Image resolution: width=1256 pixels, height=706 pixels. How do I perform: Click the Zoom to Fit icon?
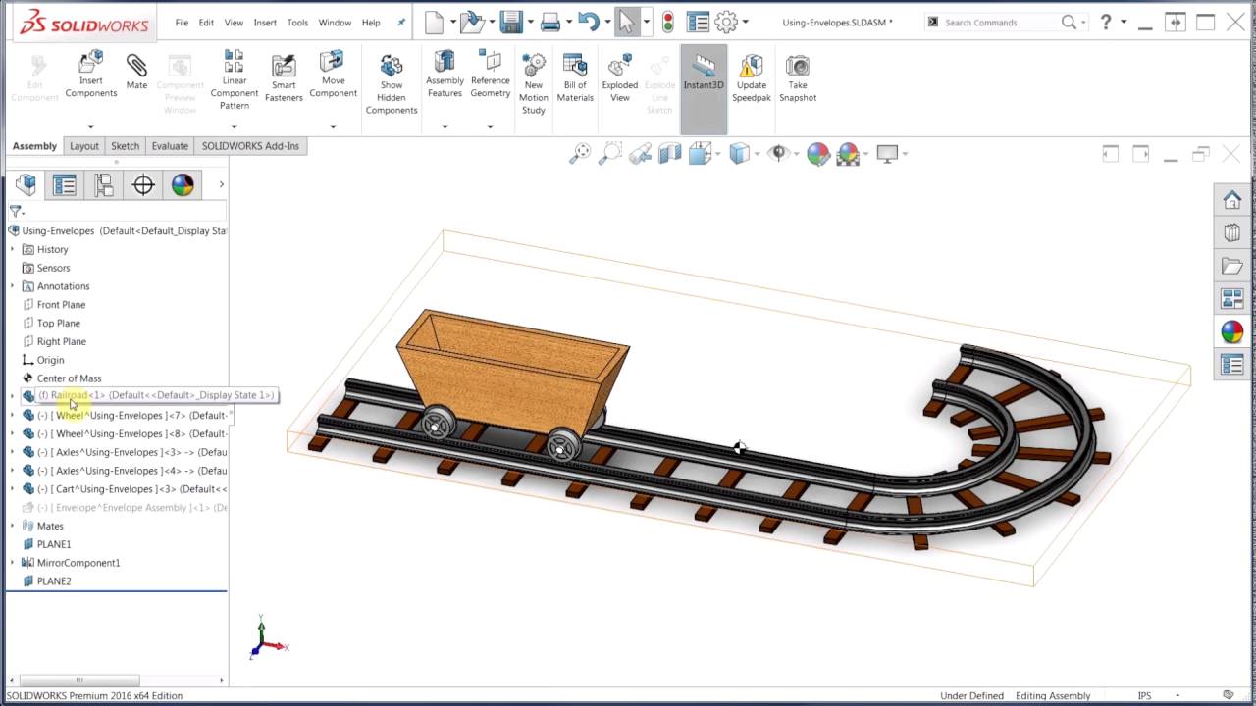click(x=581, y=153)
